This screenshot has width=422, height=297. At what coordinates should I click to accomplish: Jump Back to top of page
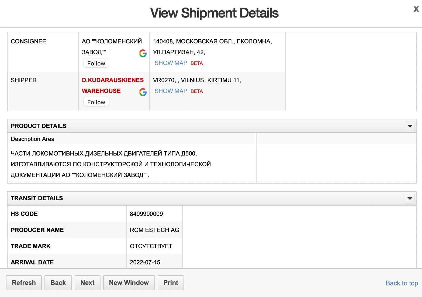click(402, 283)
